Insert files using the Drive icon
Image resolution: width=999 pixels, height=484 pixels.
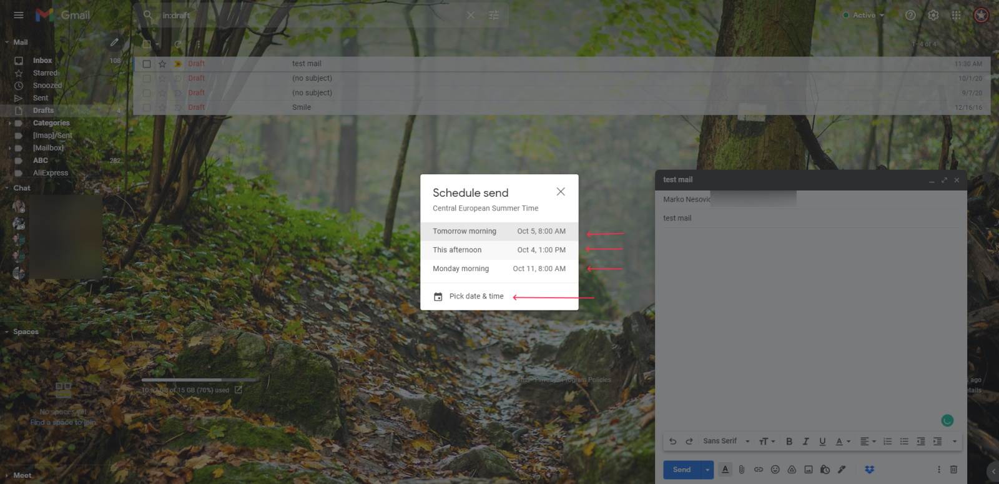coord(792,469)
